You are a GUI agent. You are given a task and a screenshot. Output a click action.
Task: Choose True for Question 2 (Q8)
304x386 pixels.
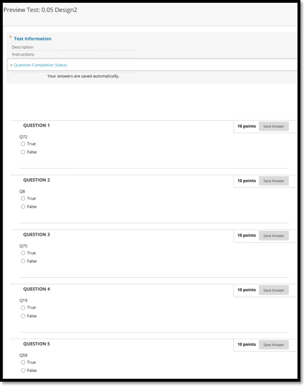click(23, 198)
